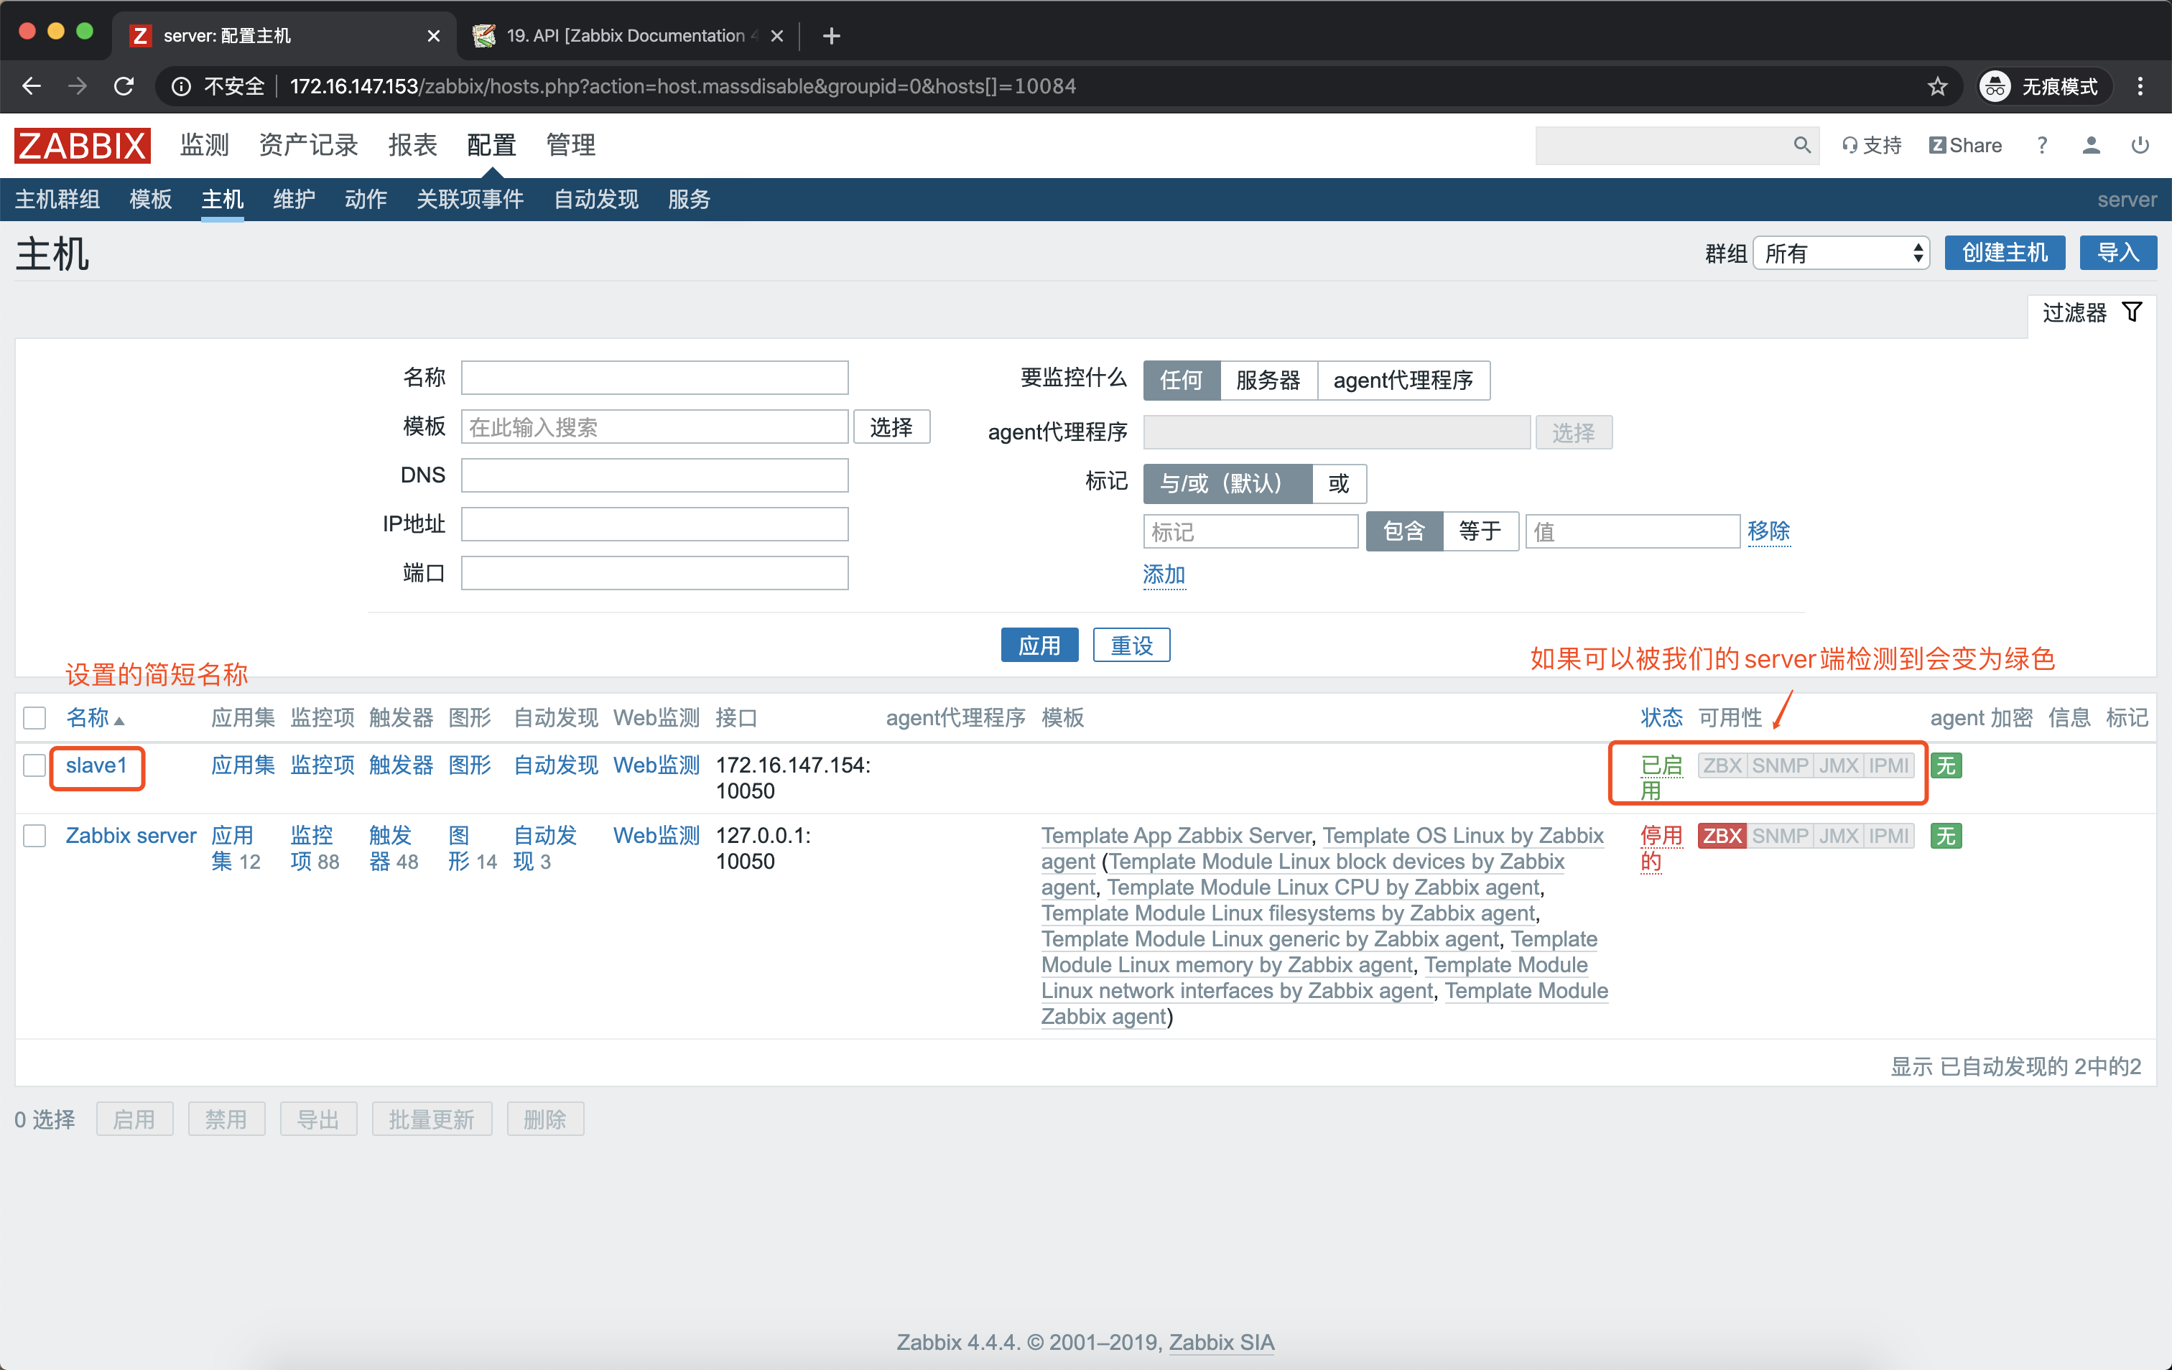Check the slave1 host checkbox
The image size is (2172, 1370).
pyautogui.click(x=34, y=765)
